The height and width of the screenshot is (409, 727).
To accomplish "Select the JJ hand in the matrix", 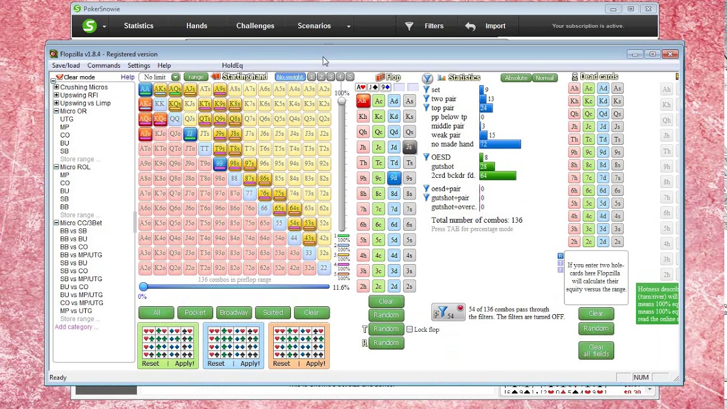I will pyautogui.click(x=190, y=133).
